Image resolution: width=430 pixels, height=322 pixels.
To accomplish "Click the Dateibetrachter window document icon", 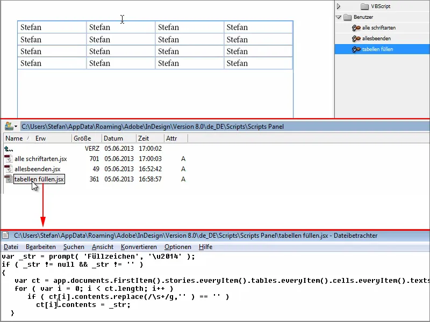I will click(x=5, y=235).
